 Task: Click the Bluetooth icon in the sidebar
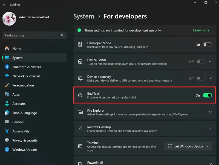7,67
